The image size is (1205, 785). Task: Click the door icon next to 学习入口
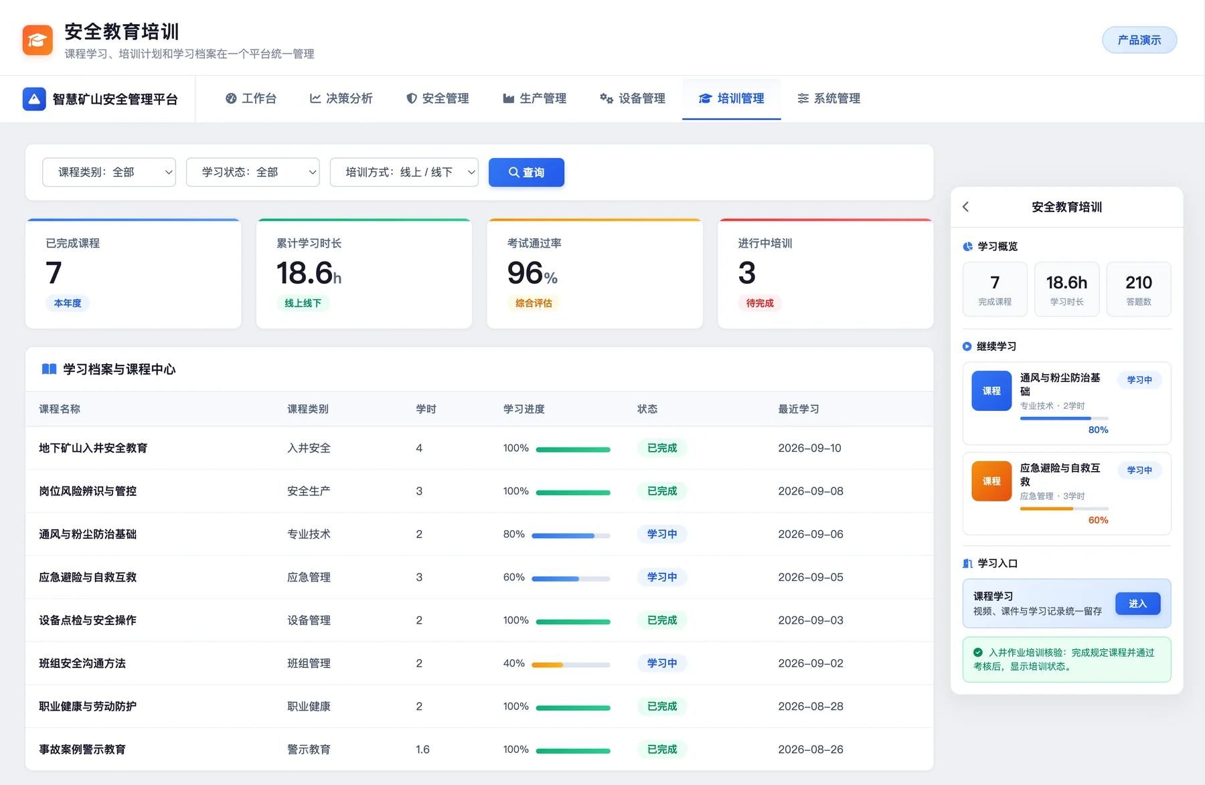click(967, 563)
